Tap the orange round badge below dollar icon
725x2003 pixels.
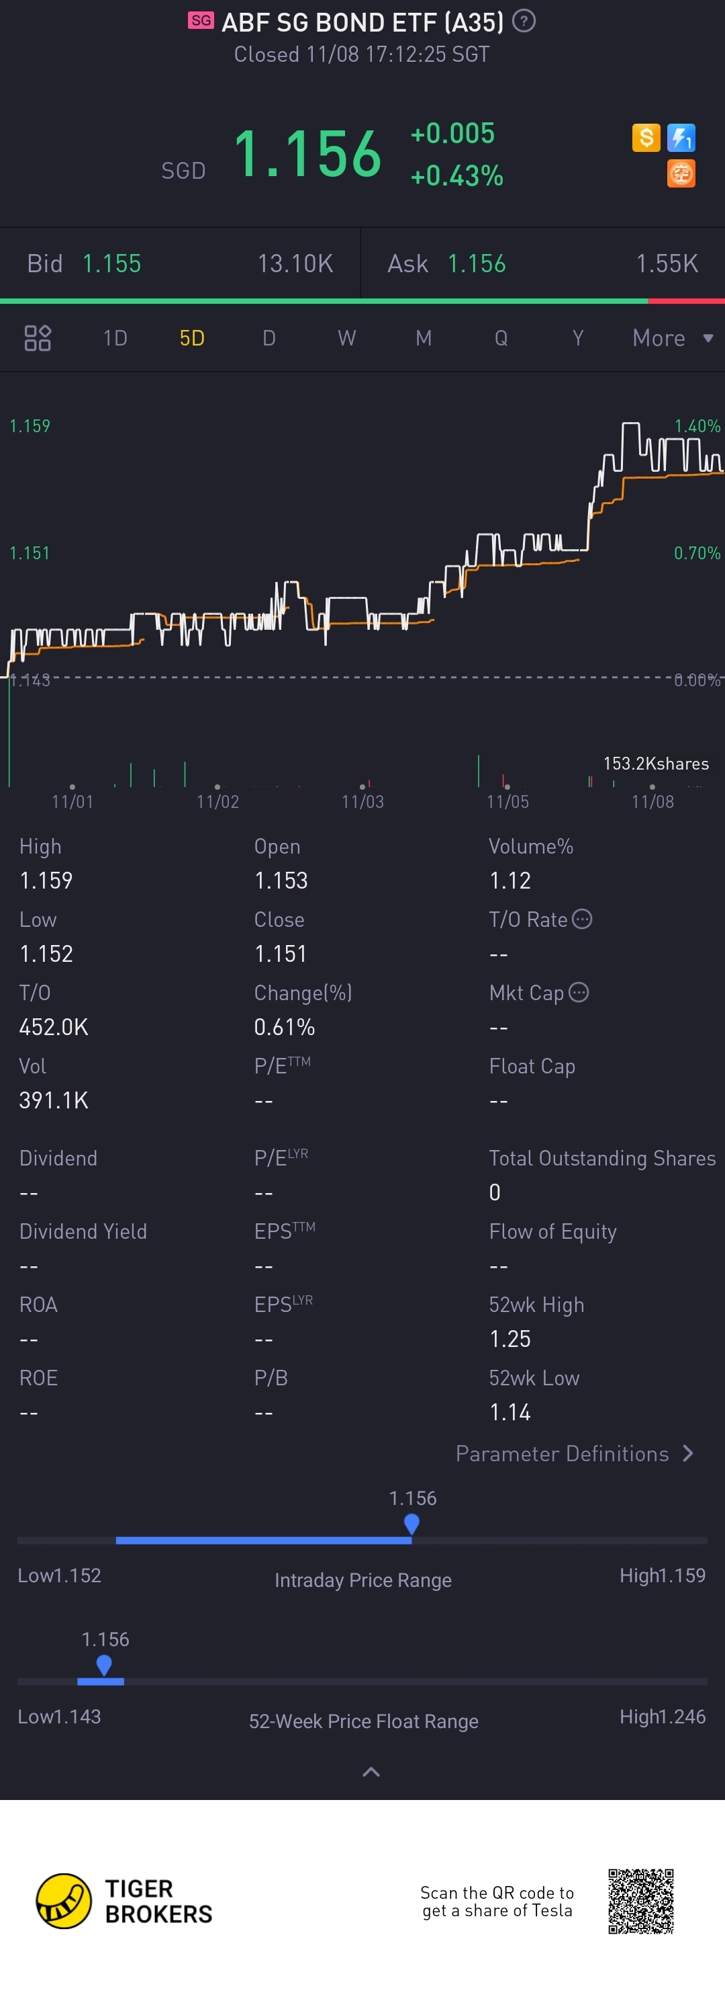681,173
